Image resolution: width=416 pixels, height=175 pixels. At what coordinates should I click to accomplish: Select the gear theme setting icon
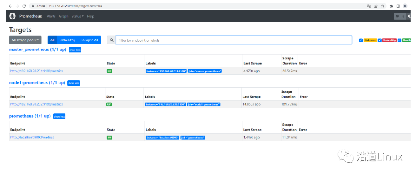398,16
